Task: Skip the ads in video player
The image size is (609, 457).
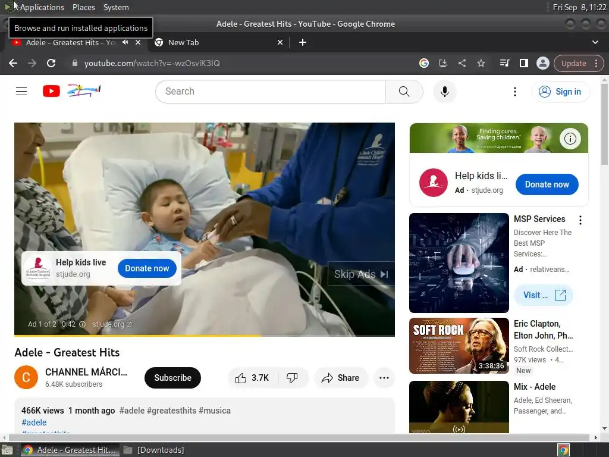Action: click(361, 274)
